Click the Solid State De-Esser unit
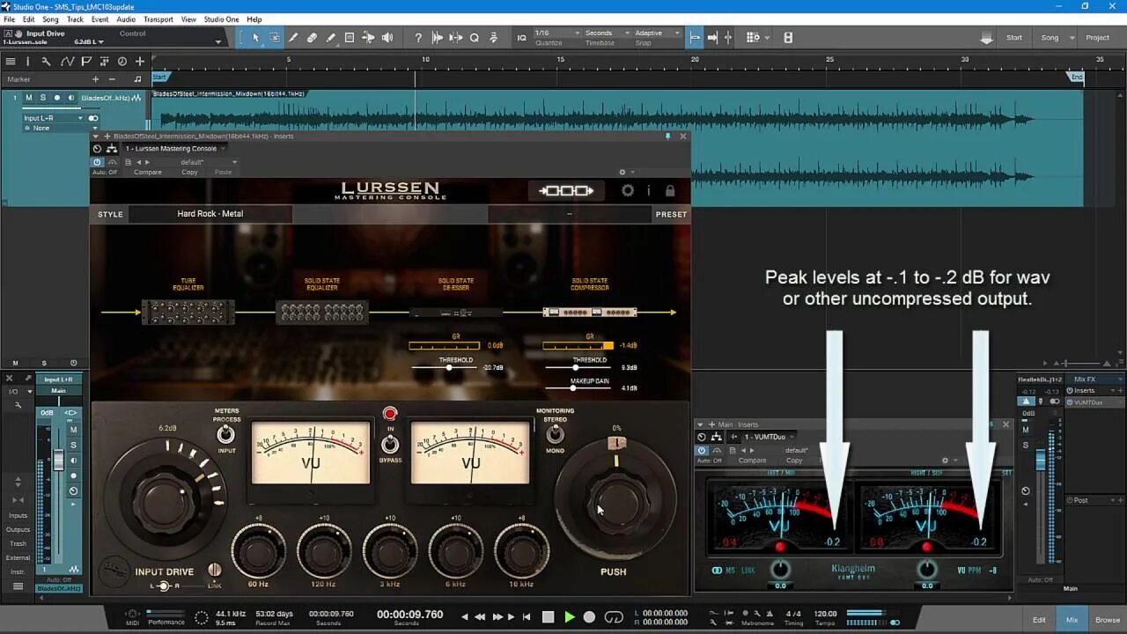This screenshot has width=1127, height=634. [x=456, y=312]
